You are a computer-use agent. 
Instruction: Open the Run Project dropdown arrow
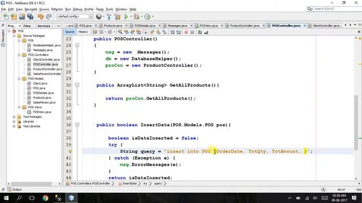[131, 16]
